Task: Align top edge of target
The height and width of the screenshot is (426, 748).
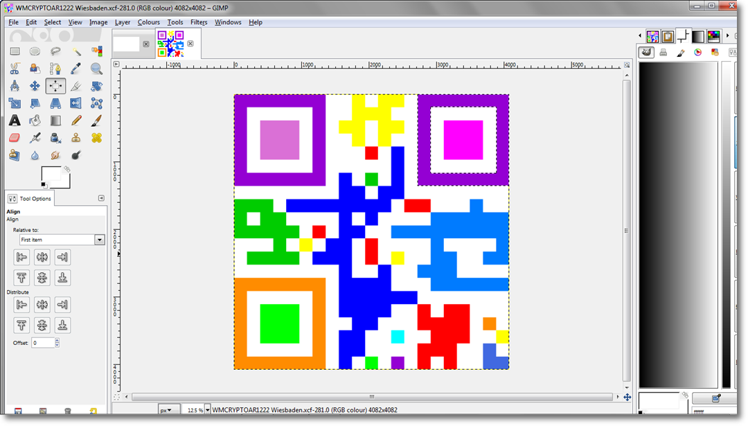Action: pyautogui.click(x=21, y=277)
